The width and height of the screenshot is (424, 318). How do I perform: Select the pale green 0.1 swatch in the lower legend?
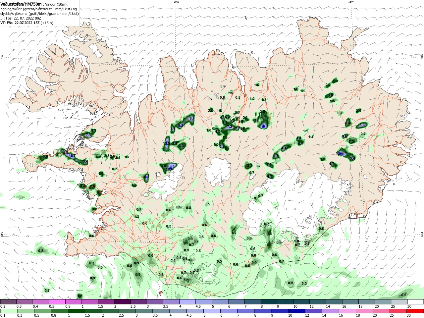point(9,311)
